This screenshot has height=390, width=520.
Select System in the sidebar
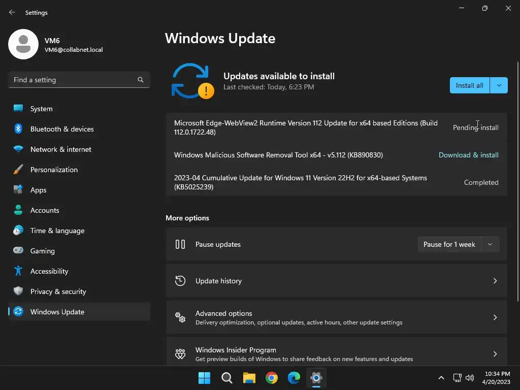79,109
